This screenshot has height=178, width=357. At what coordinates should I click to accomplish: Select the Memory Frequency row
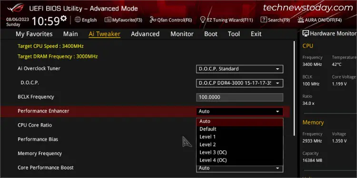pos(40,153)
